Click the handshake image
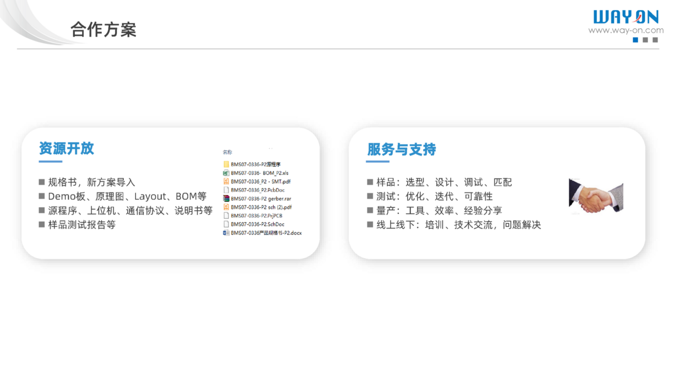The height and width of the screenshot is (379, 675). point(596,196)
